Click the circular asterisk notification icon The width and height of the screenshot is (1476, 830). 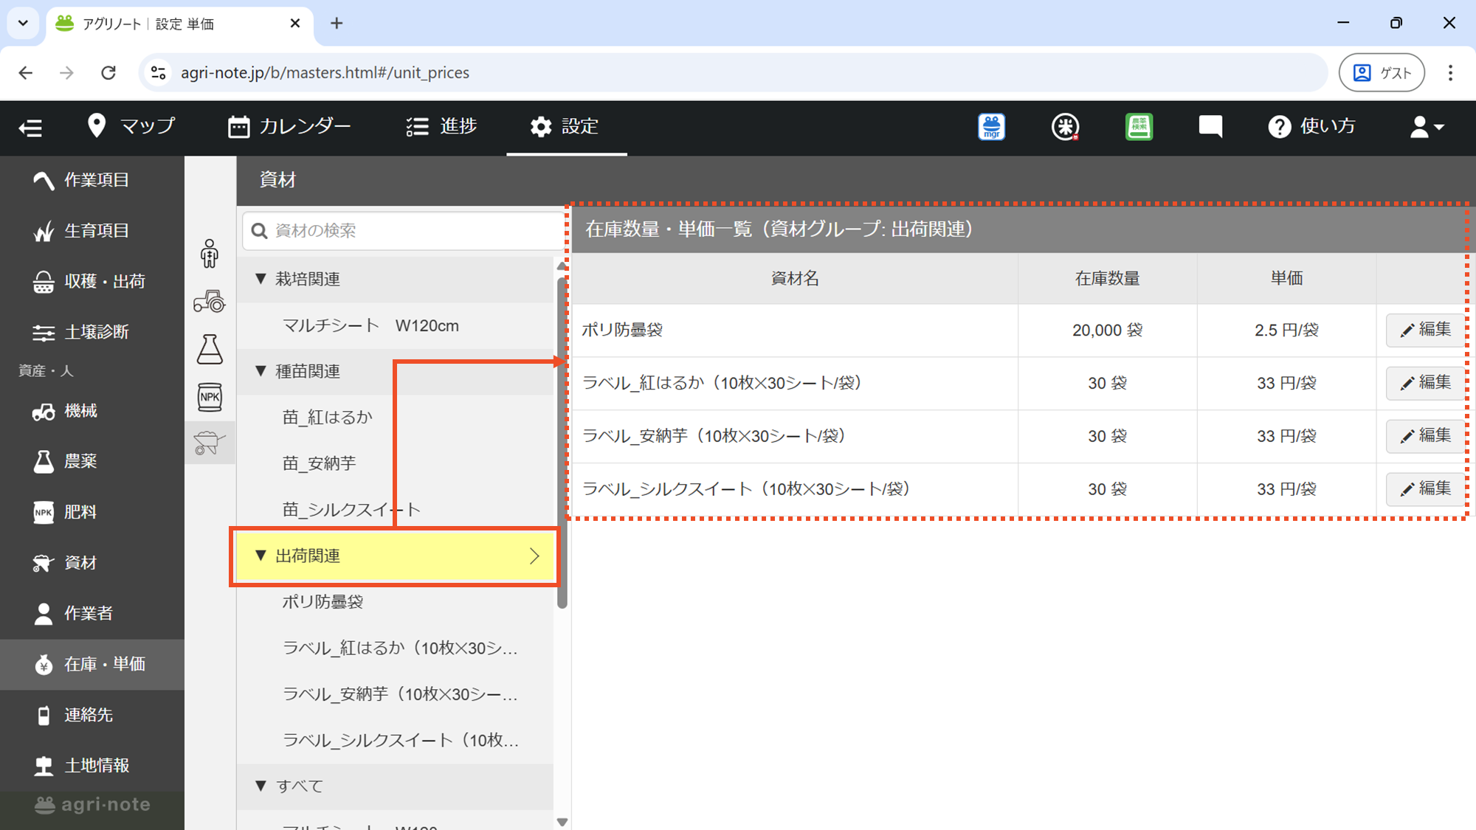coord(1065,127)
